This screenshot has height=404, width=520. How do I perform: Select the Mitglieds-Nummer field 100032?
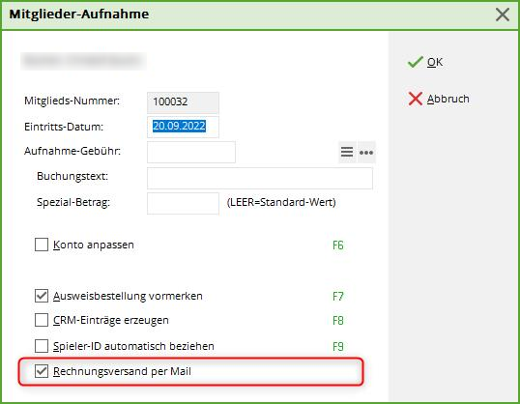click(183, 102)
